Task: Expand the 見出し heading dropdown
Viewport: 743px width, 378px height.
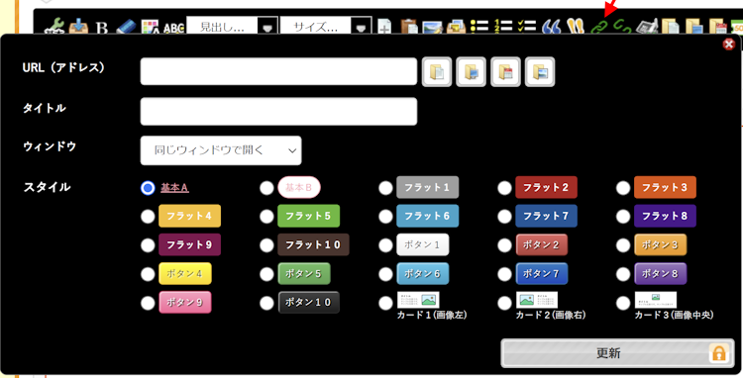Action: (268, 27)
